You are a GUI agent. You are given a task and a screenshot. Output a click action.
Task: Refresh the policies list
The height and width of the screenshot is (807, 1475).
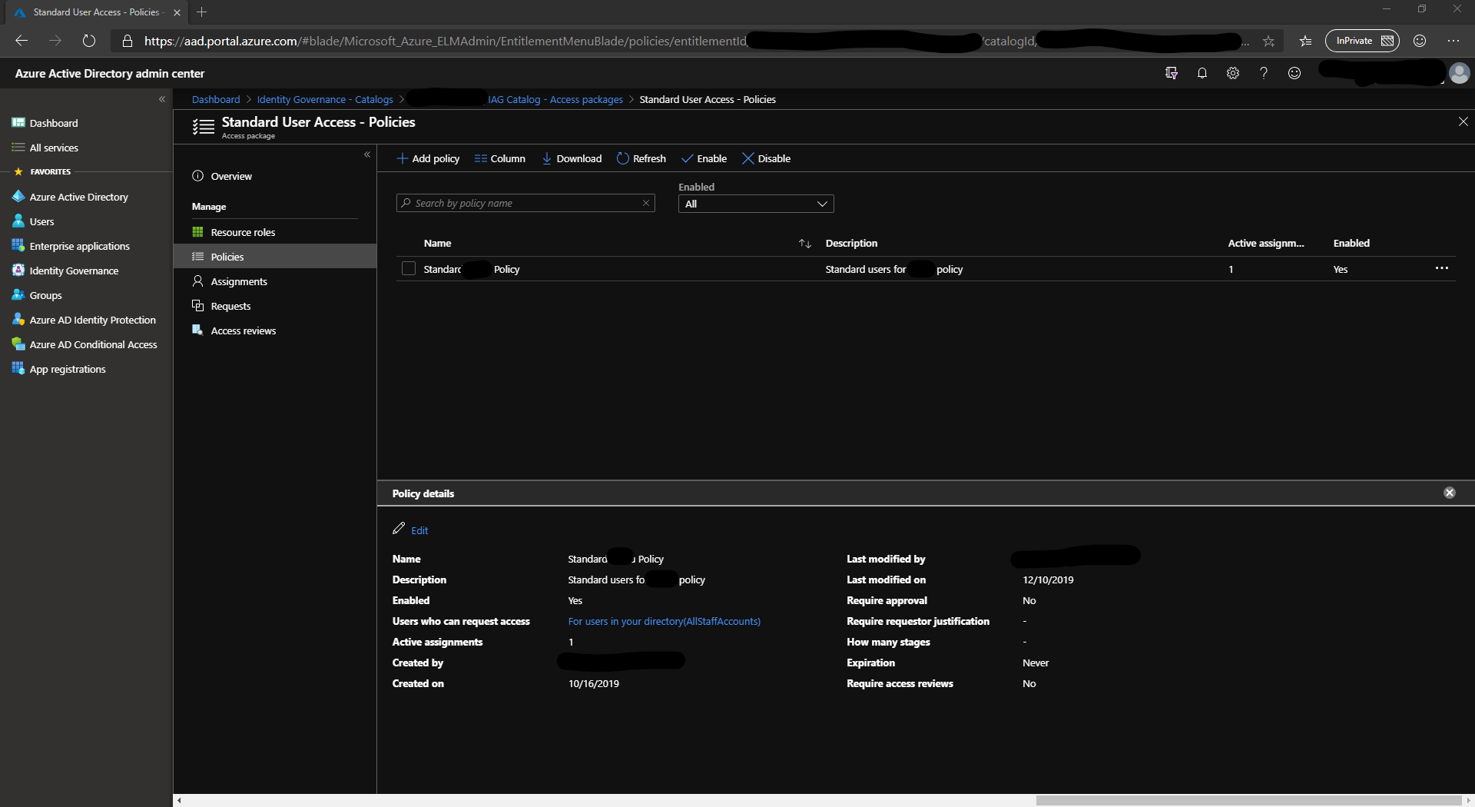point(641,158)
